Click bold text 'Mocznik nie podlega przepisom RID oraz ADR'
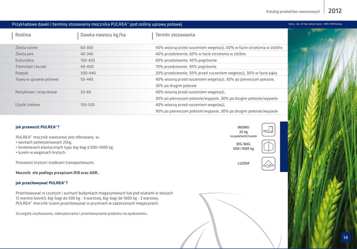 pos(57,173)
